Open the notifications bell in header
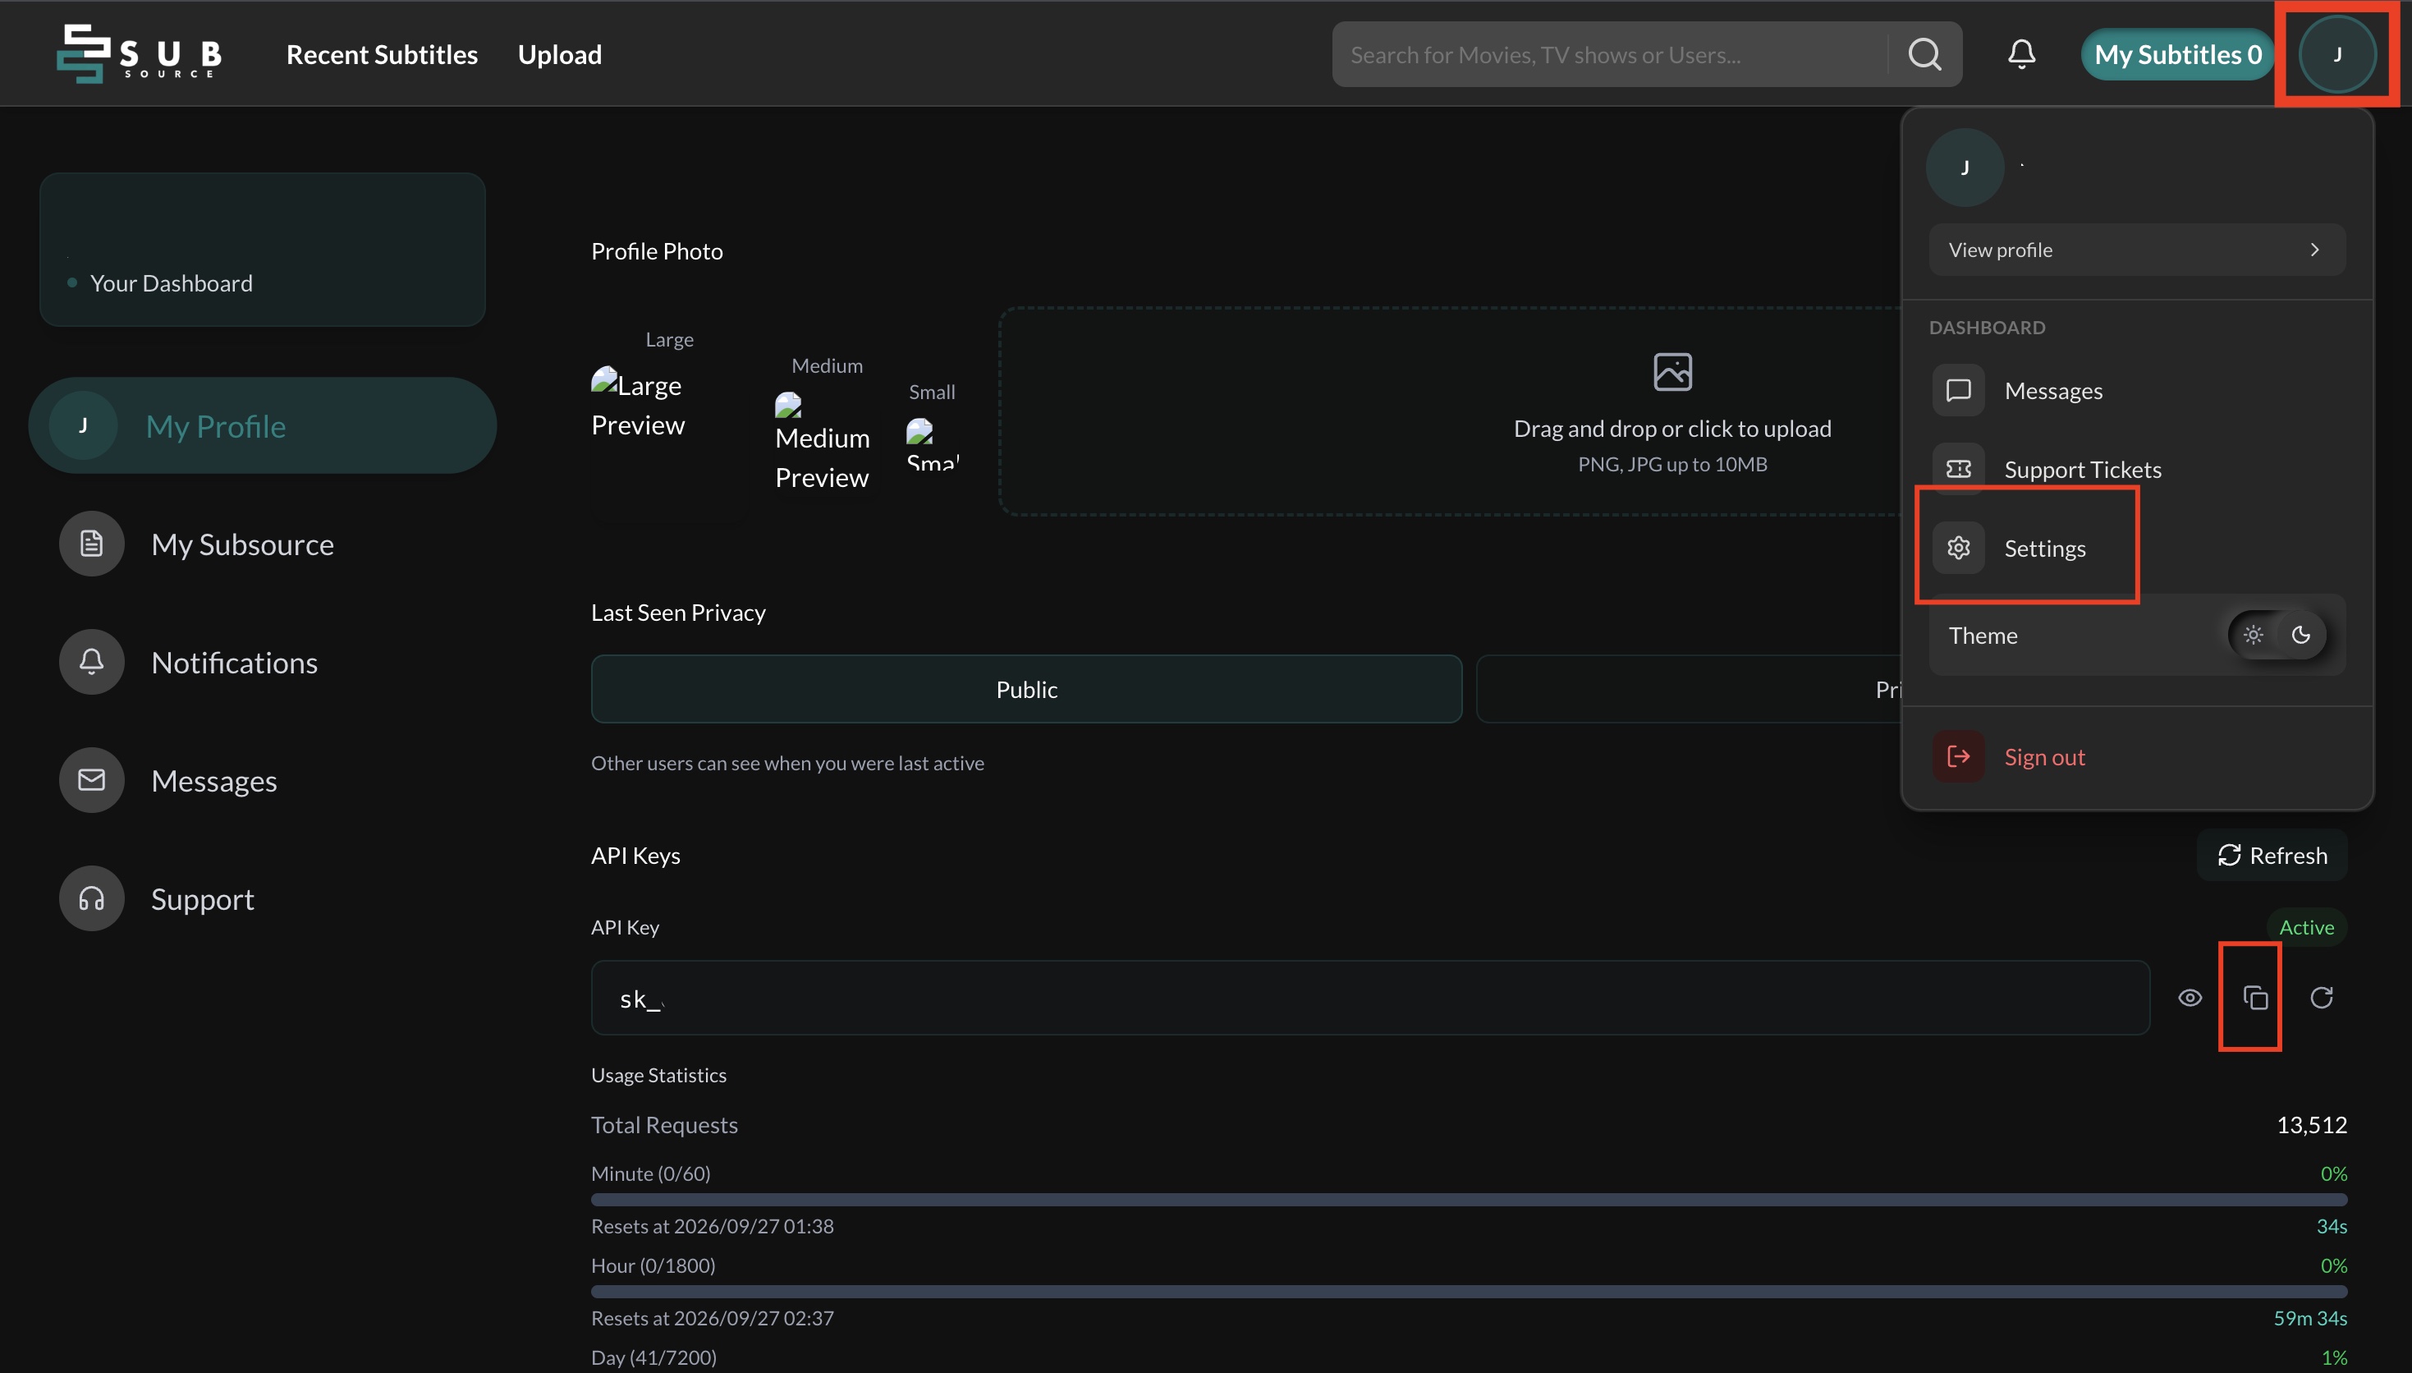 2021,55
